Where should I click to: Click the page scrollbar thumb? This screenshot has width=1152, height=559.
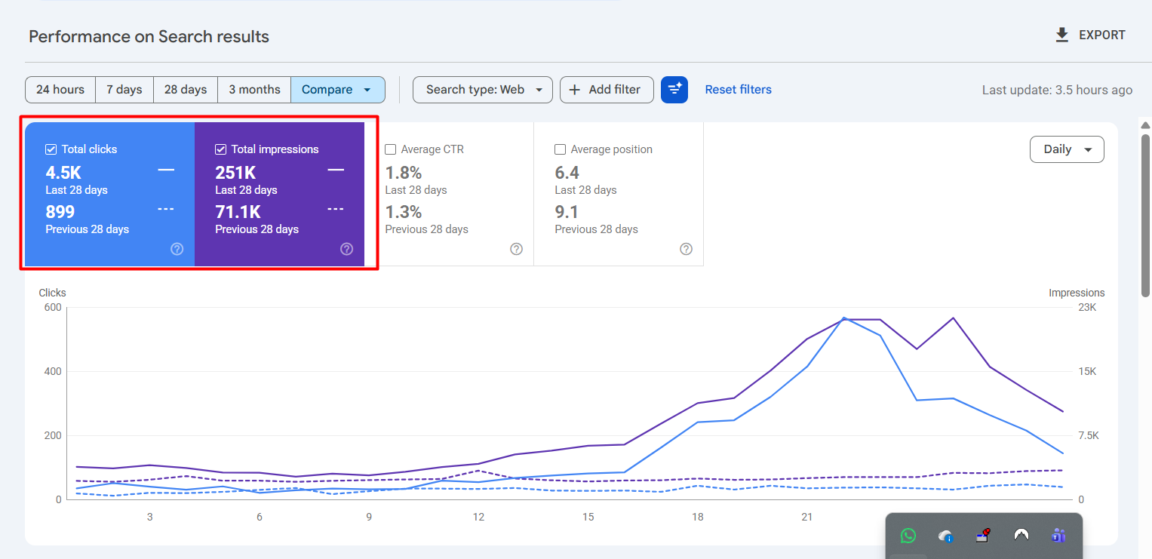click(1146, 215)
